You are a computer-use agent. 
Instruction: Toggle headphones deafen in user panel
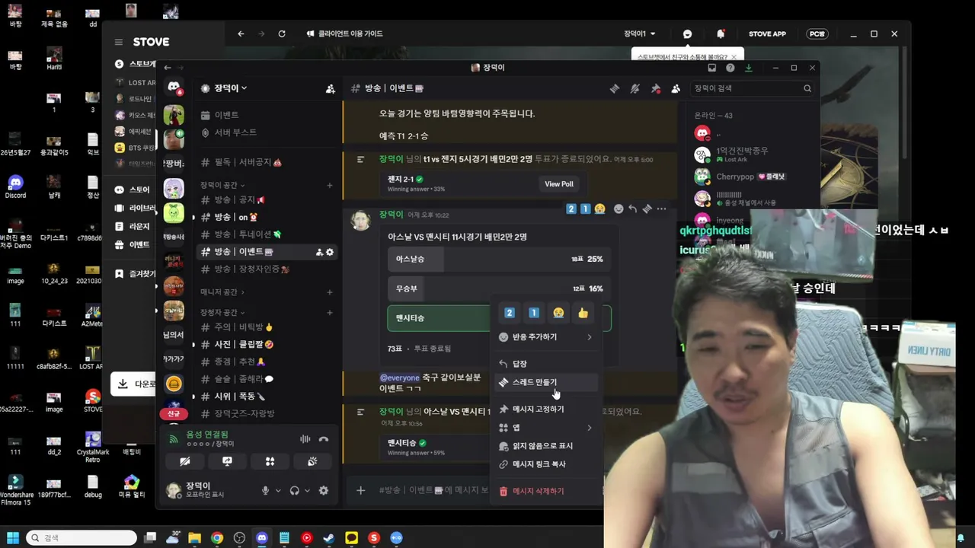pyautogui.click(x=295, y=491)
